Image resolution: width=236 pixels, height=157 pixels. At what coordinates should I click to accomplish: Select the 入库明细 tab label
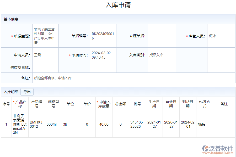[10, 92]
